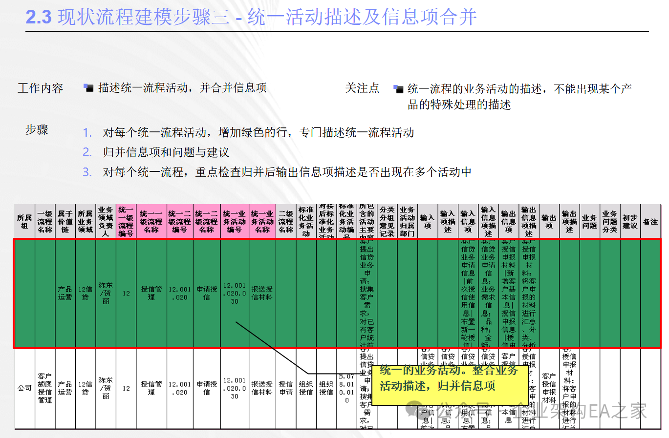Screen dimensions: 669x438
Task: Click '申请授信' in the green row
Action: pos(207,293)
